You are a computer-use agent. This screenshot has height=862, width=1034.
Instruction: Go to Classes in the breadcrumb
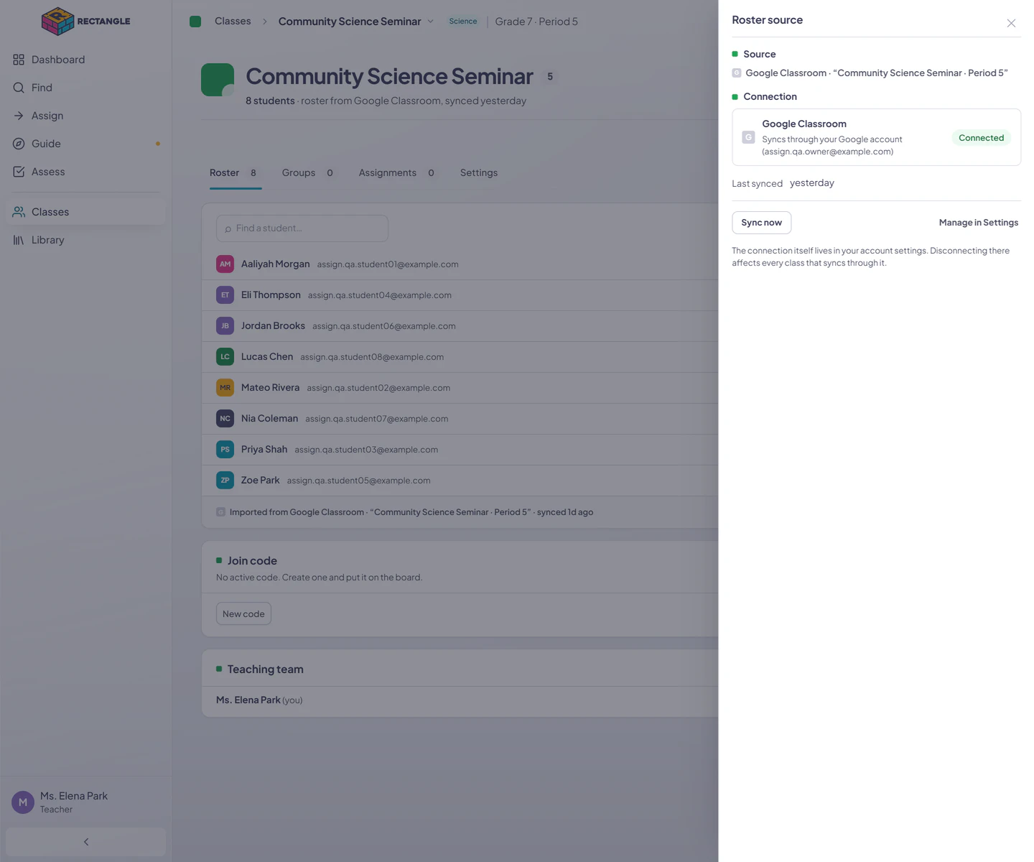coord(233,22)
